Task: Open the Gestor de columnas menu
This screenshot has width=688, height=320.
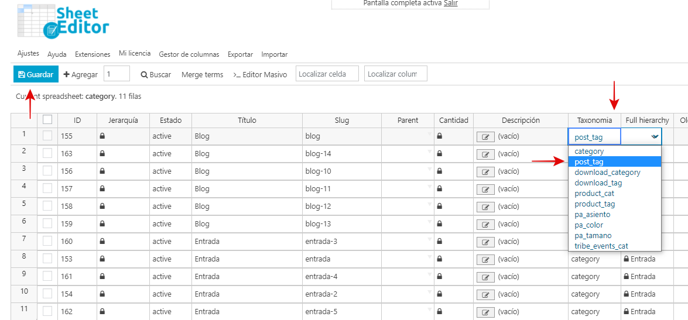Action: (189, 54)
